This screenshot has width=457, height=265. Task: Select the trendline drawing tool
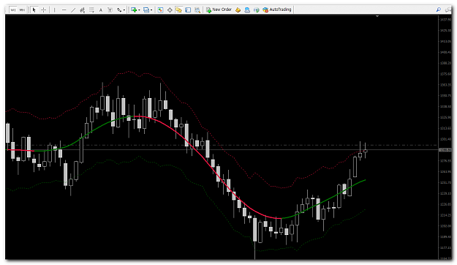pos(73,10)
